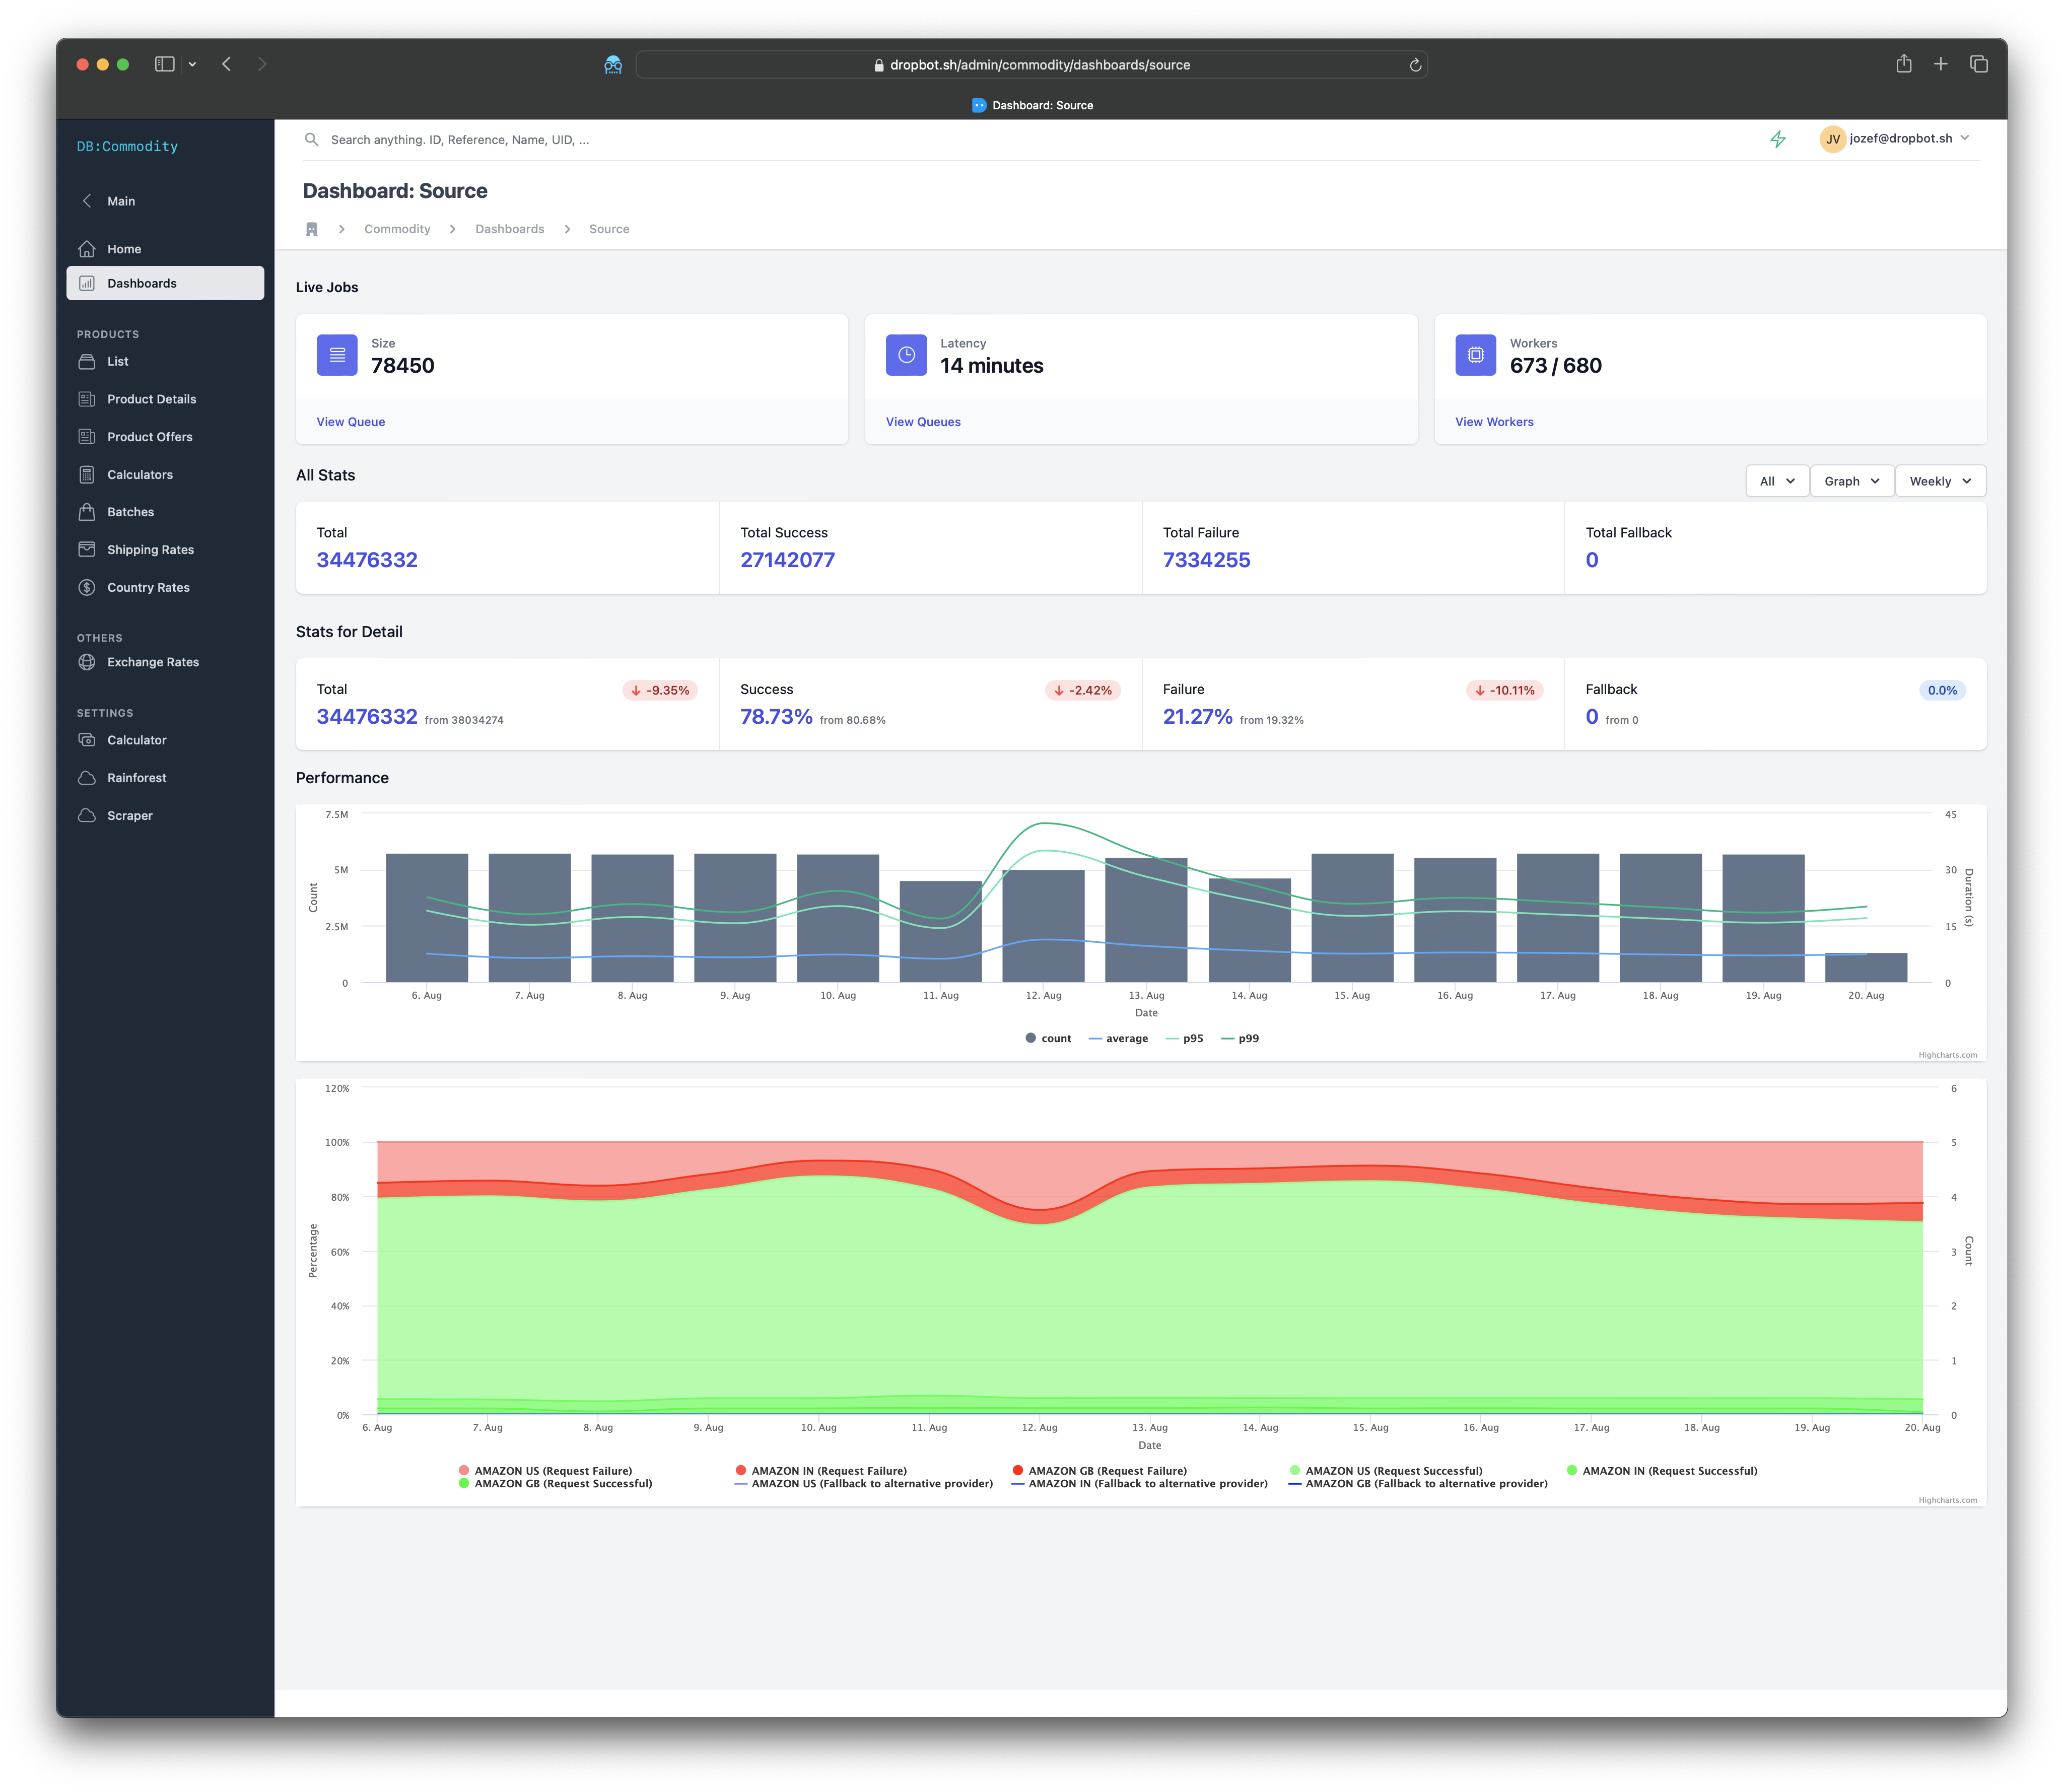Open a new tab with plus icon
This screenshot has width=2064, height=1792.
1941,64
